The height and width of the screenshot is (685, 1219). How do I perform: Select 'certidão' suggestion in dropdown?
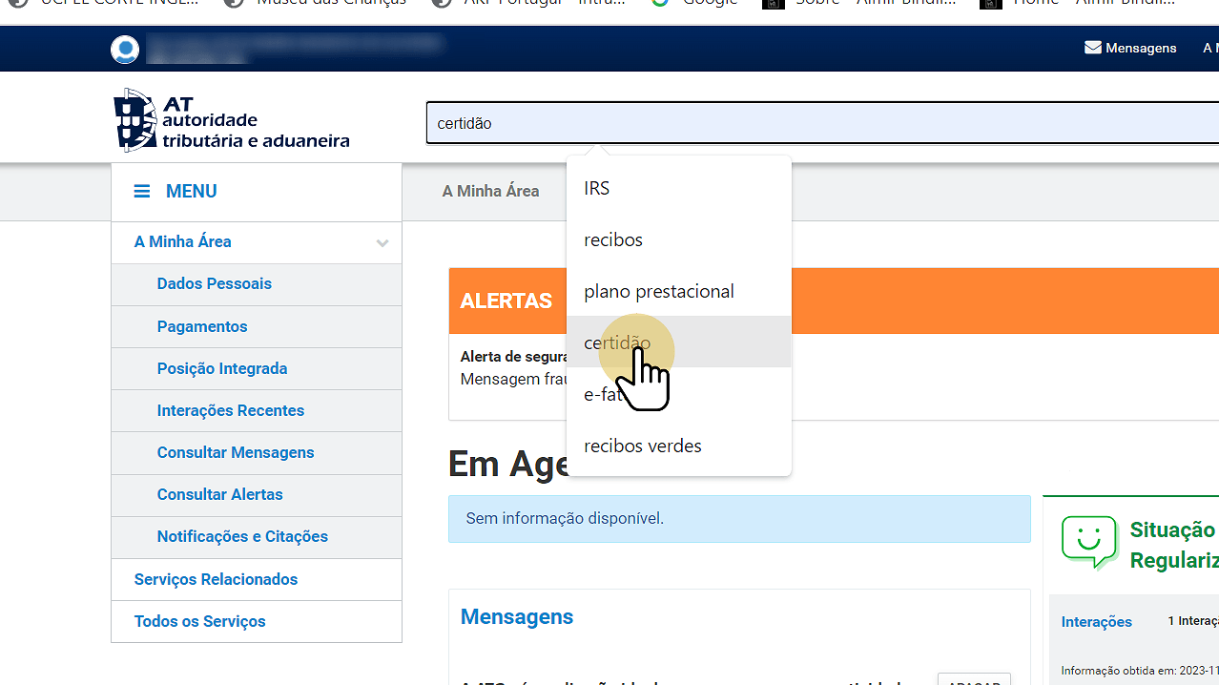(x=617, y=342)
